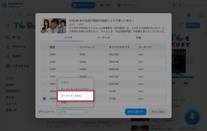Check the second 720P row checkbox

[44, 84]
